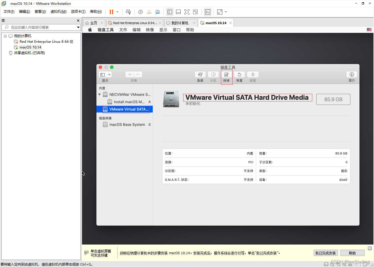Click the green zoom button of Disk Utility
The height and width of the screenshot is (267, 374).
tap(112, 67)
